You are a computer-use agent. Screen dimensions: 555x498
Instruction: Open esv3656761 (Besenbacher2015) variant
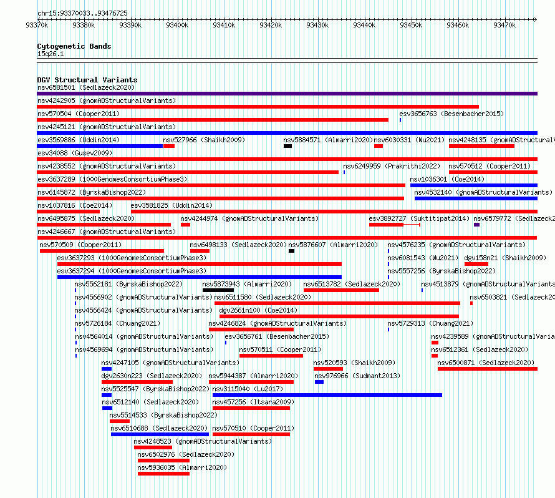tap(277, 336)
